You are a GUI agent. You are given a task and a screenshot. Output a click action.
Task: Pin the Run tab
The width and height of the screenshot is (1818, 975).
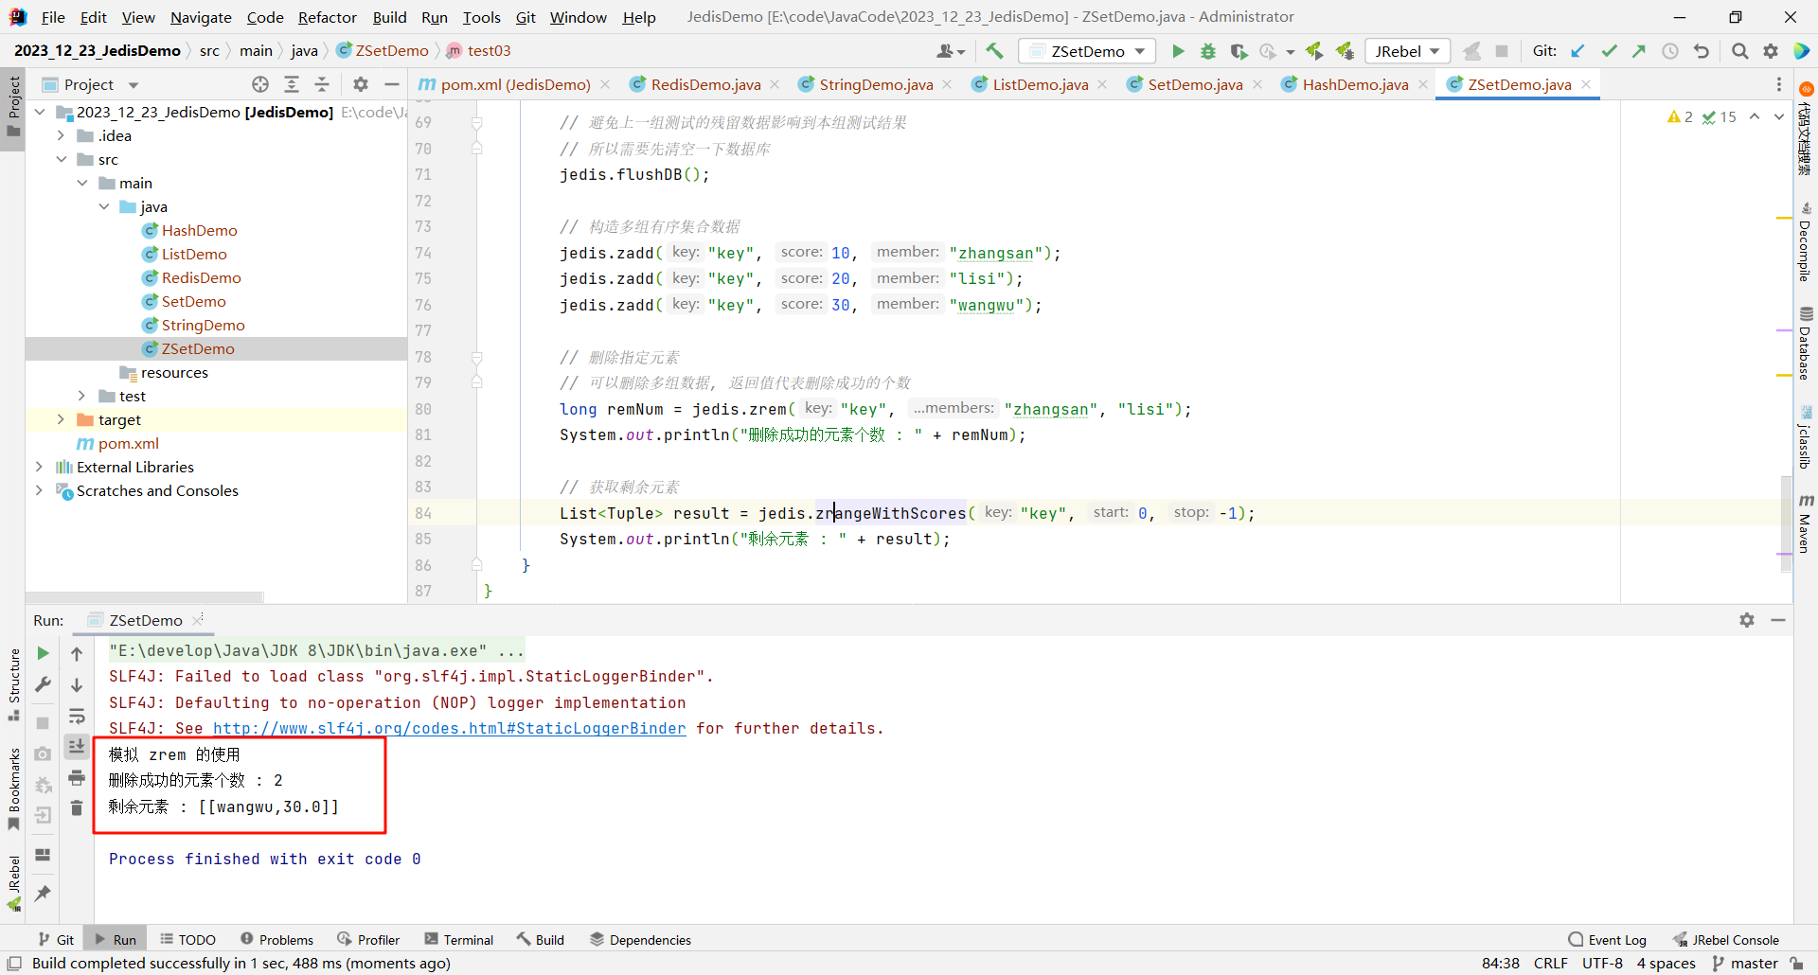coord(43,893)
